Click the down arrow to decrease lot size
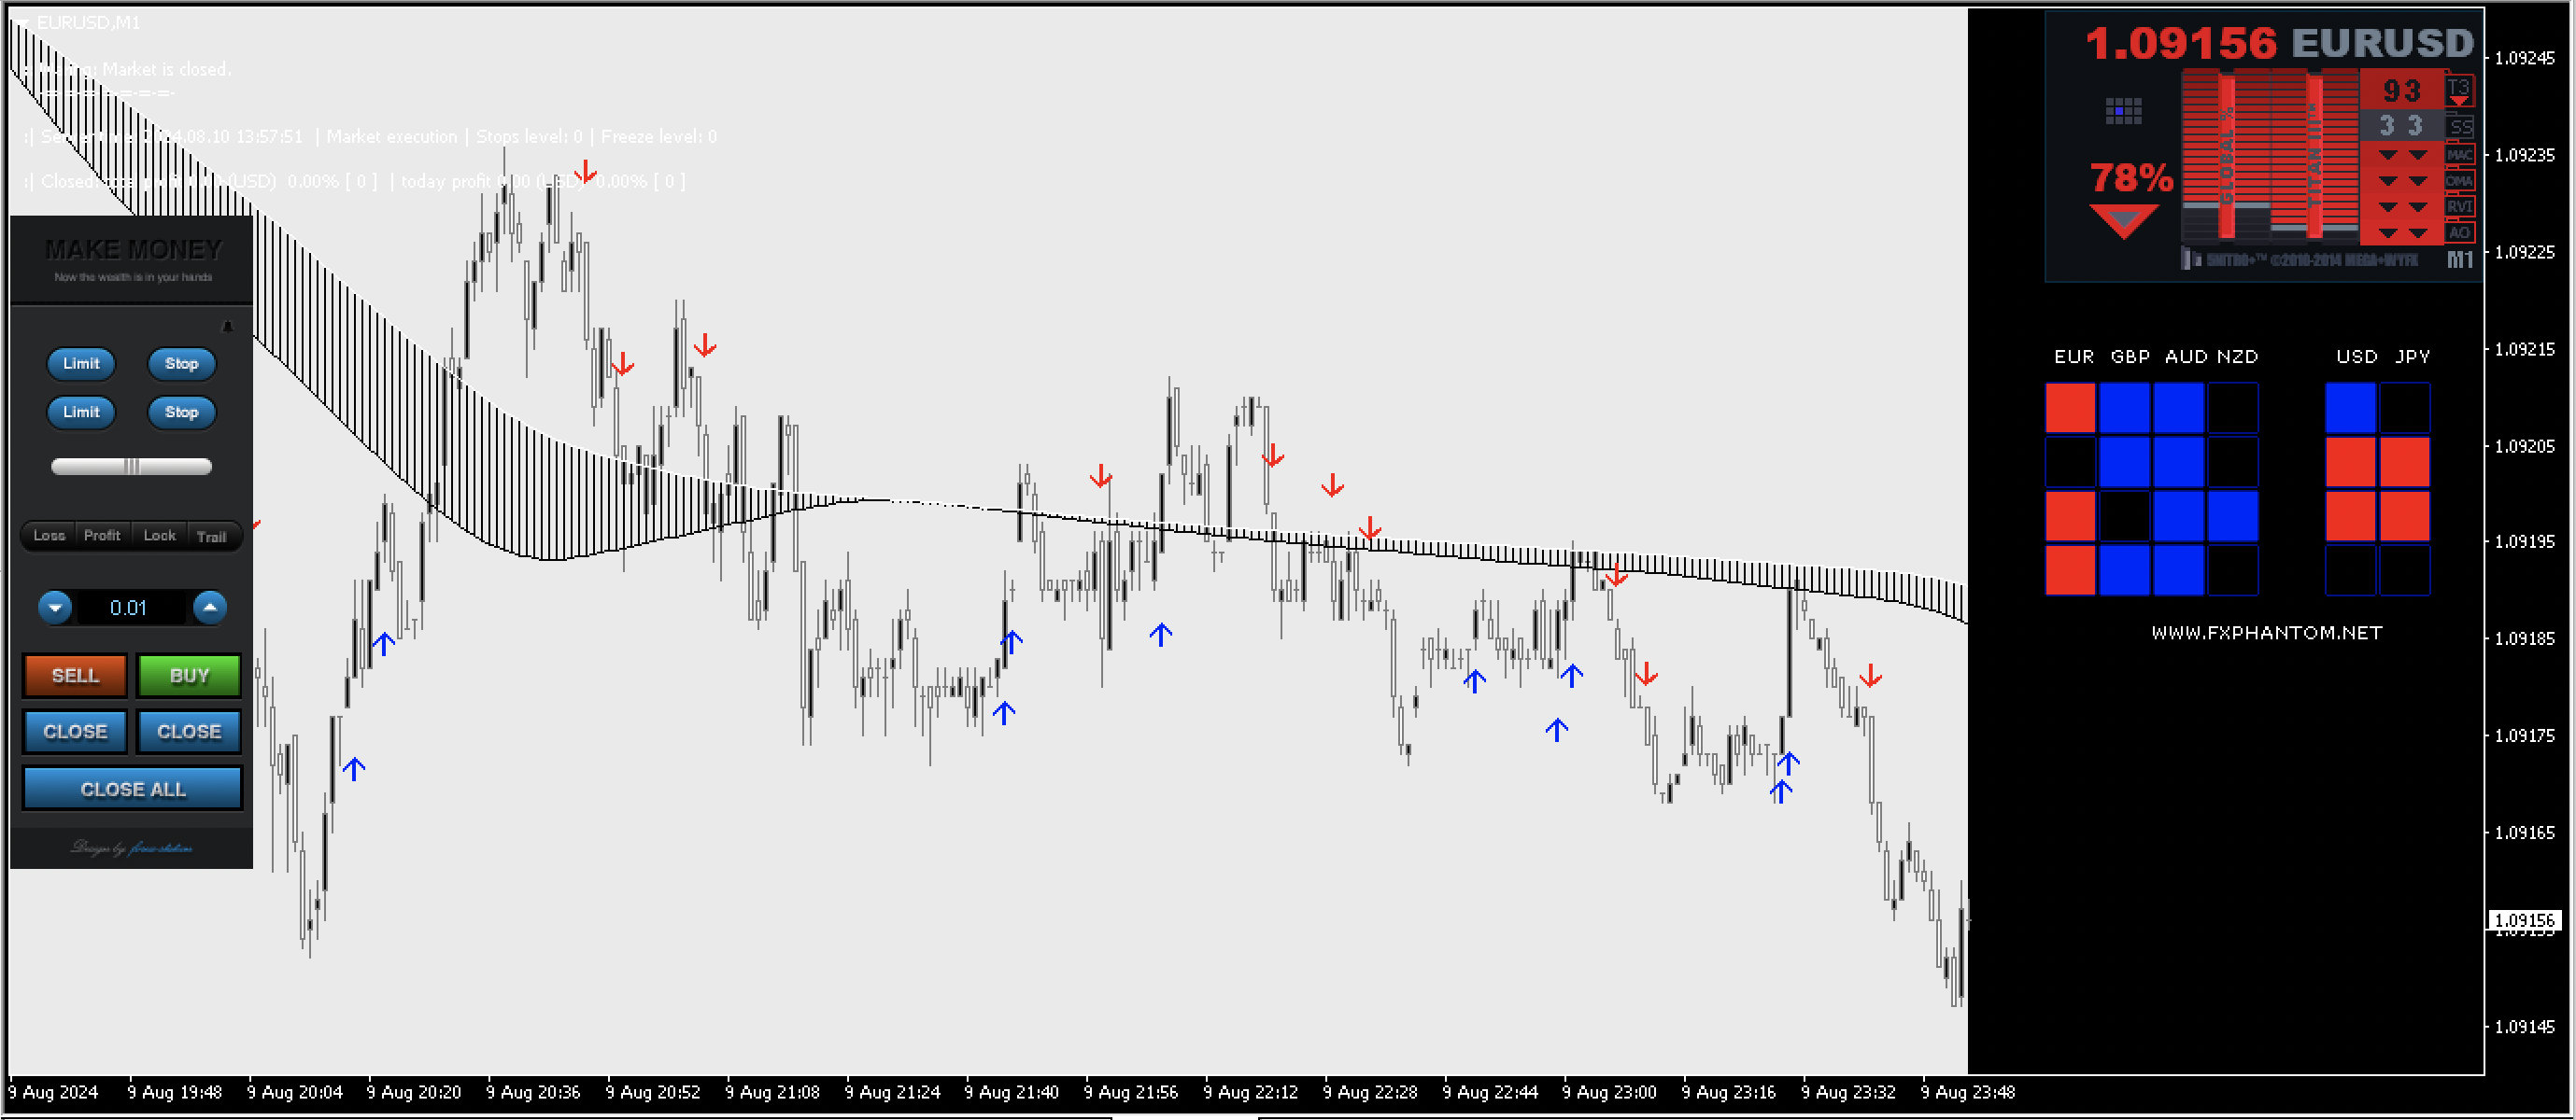 55,608
